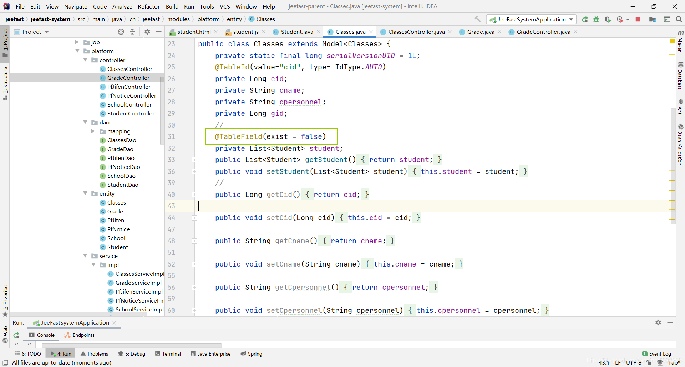Click UTF-8 encoding in status bar
The image size is (685, 367).
[634, 362]
